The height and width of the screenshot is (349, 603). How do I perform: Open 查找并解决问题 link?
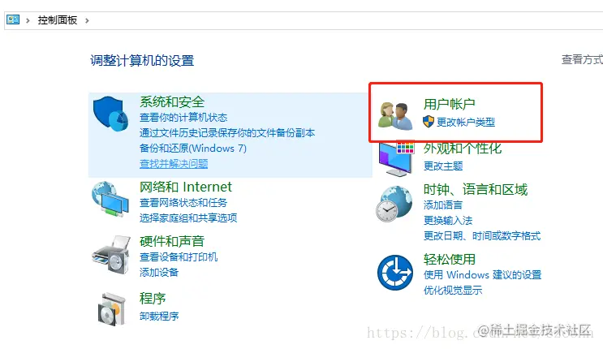coord(174,163)
